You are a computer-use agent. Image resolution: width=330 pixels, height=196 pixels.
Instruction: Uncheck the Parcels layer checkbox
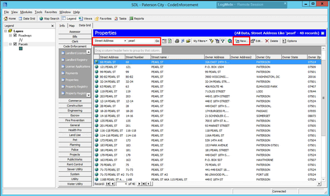(15, 44)
